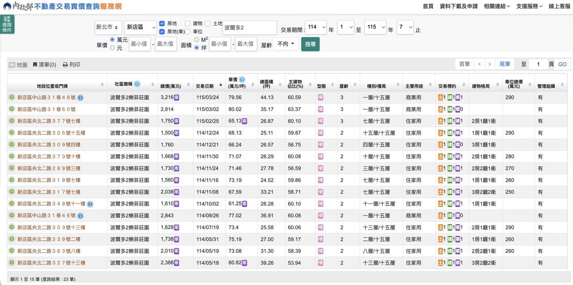Image resolution: width=573 pixels, height=285 pixels.
Task: Expand row 央北二路317號七樓 plus icon
Action: coord(12,191)
